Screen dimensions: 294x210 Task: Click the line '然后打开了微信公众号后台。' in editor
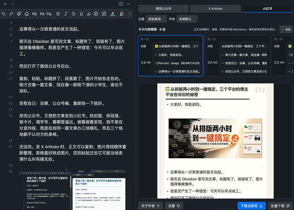tap(45, 66)
